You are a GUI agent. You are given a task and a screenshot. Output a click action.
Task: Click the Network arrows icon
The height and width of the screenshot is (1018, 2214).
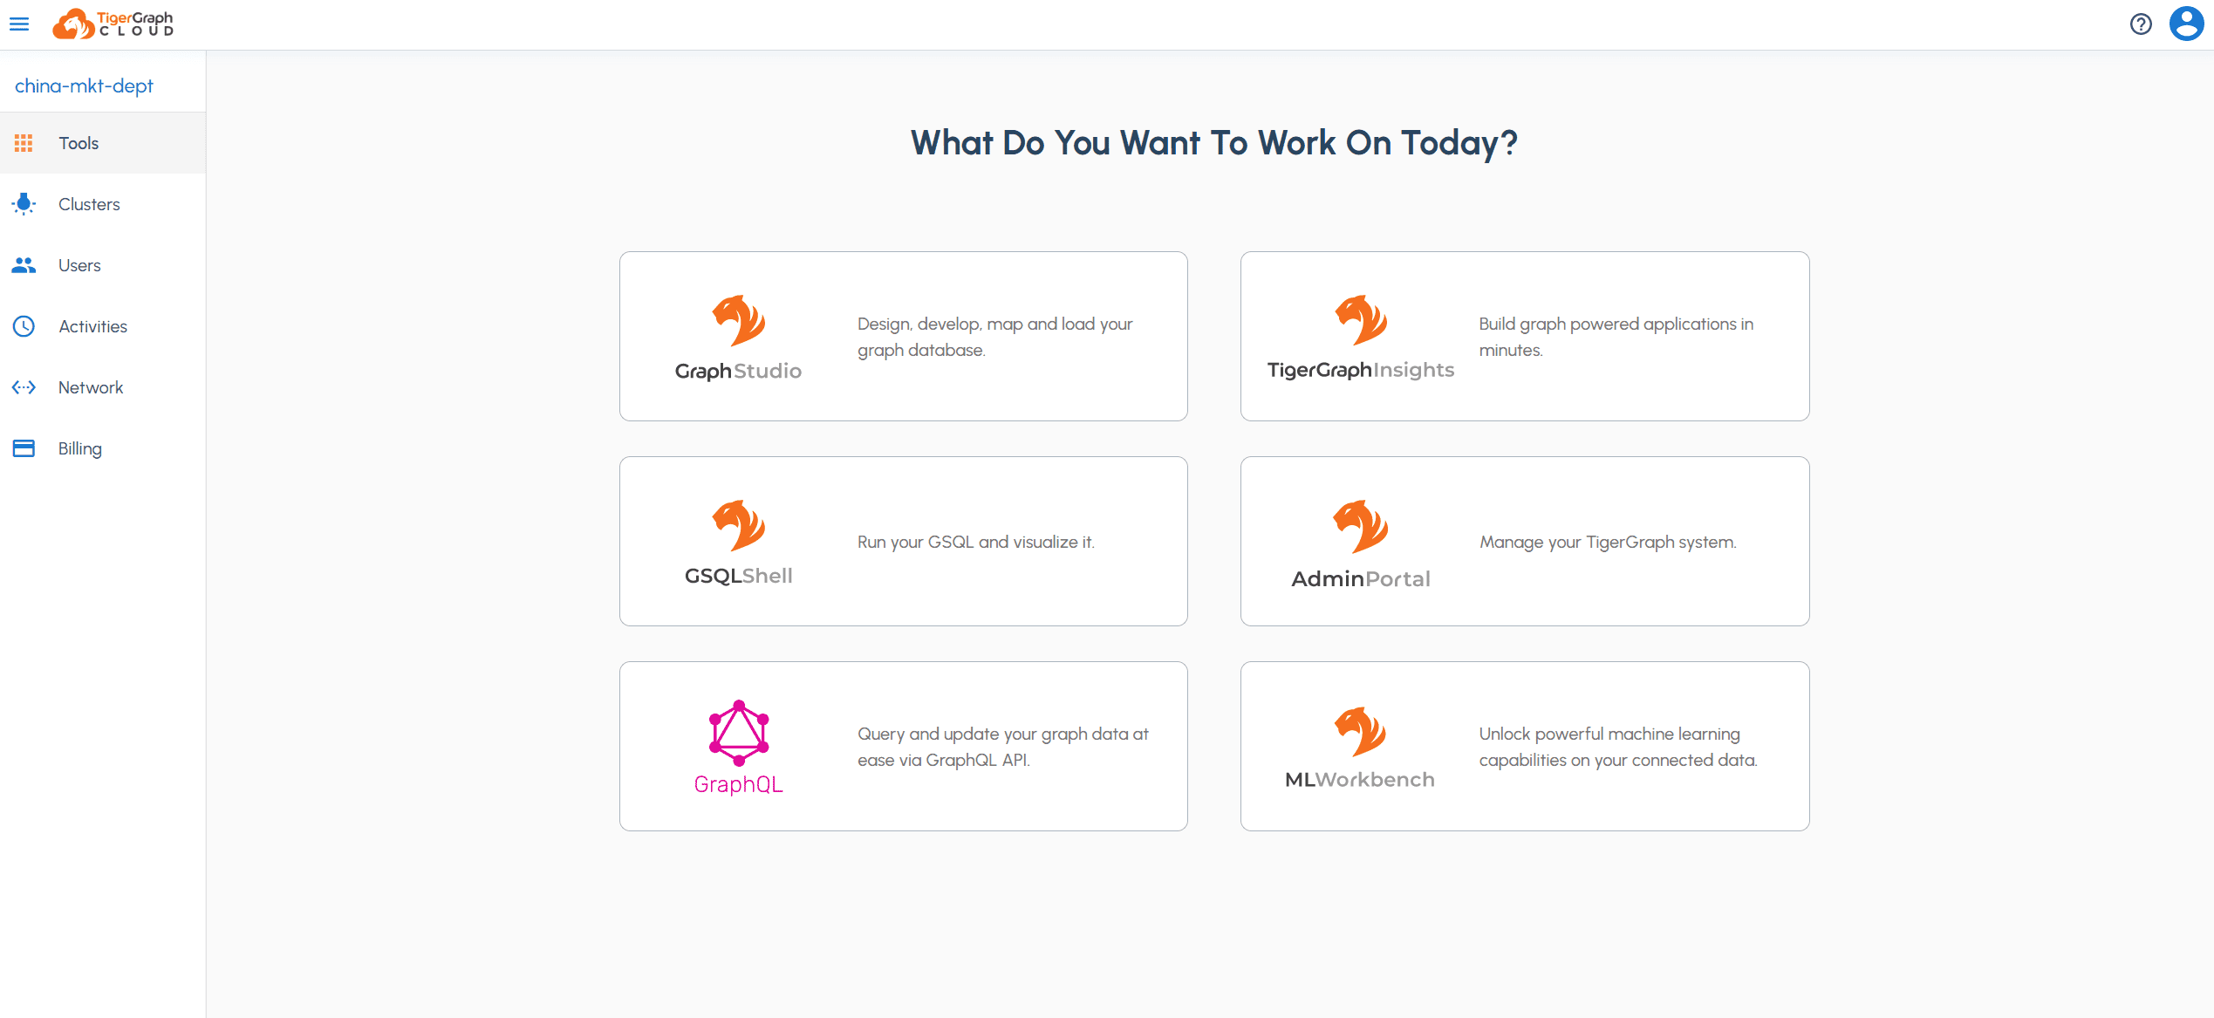(24, 387)
